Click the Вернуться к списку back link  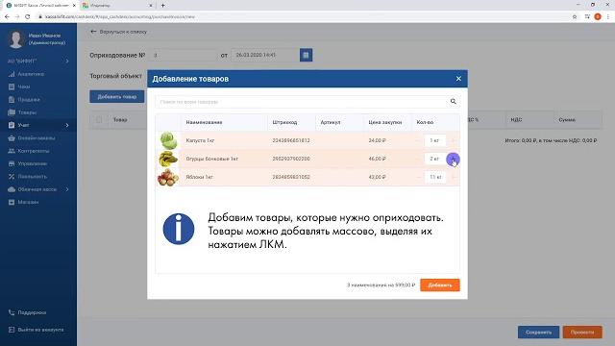click(x=118, y=32)
